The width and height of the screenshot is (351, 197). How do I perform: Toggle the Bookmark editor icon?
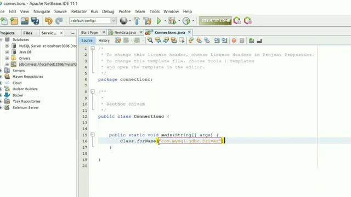[207, 40]
